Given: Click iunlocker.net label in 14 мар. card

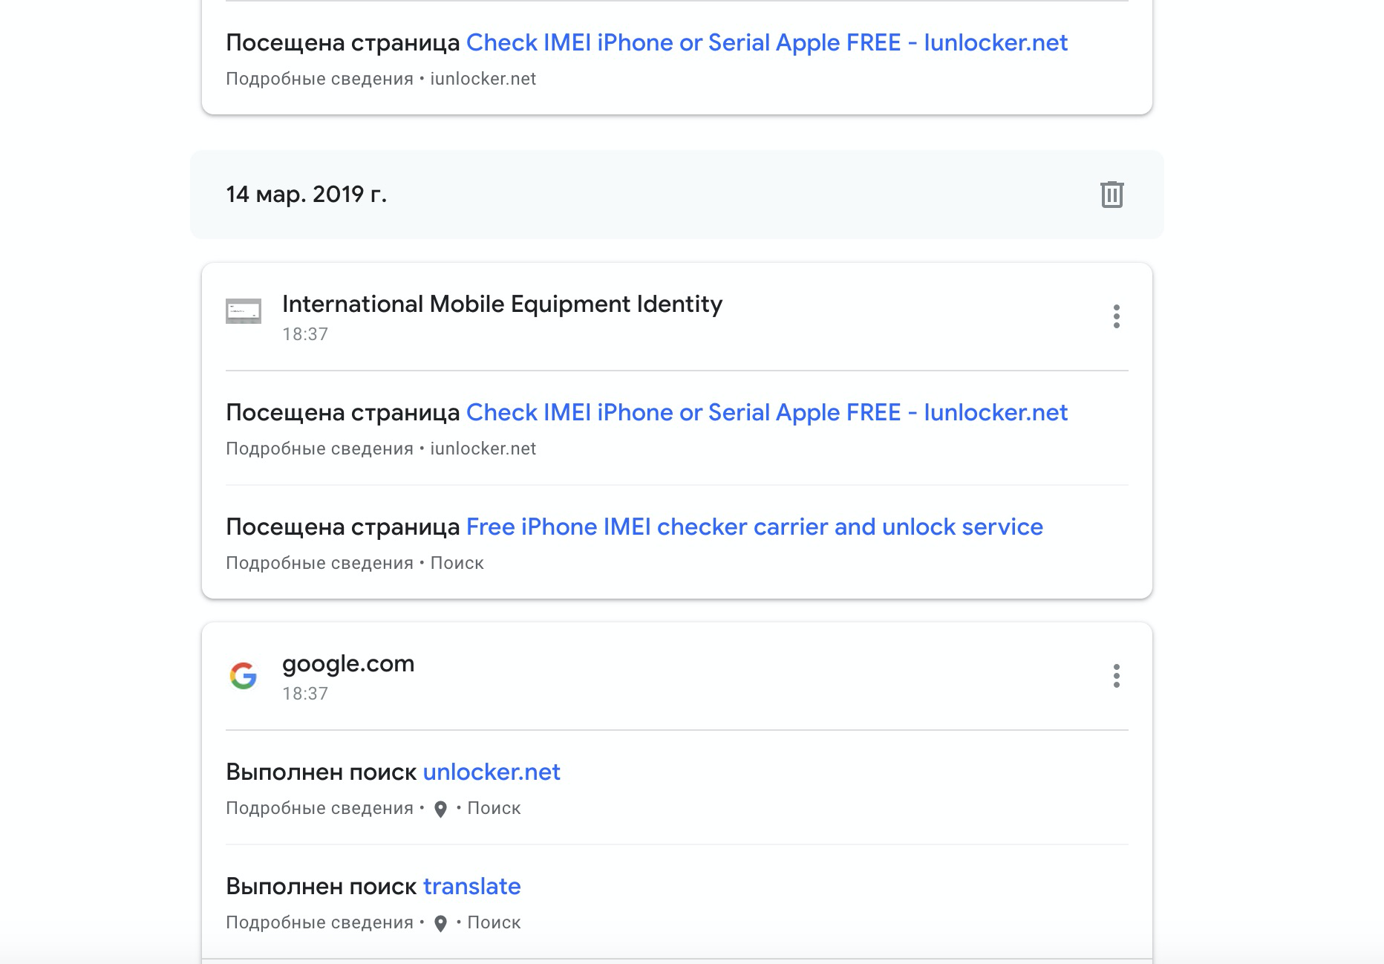Looking at the screenshot, I should (483, 449).
